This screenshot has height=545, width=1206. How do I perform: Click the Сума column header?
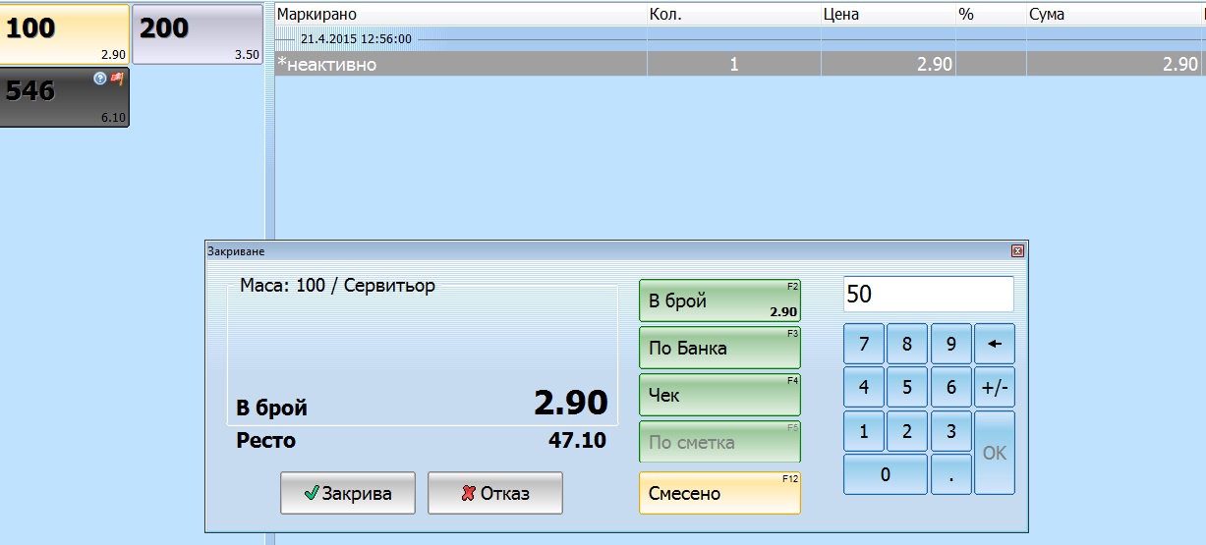tap(1111, 15)
